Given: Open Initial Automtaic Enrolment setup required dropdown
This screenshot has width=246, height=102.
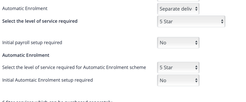Looking at the screenshot, I should click(178, 80).
